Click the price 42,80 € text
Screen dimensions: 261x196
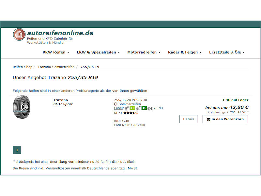(x=239, y=107)
